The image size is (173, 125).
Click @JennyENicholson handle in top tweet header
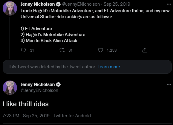(81, 4)
